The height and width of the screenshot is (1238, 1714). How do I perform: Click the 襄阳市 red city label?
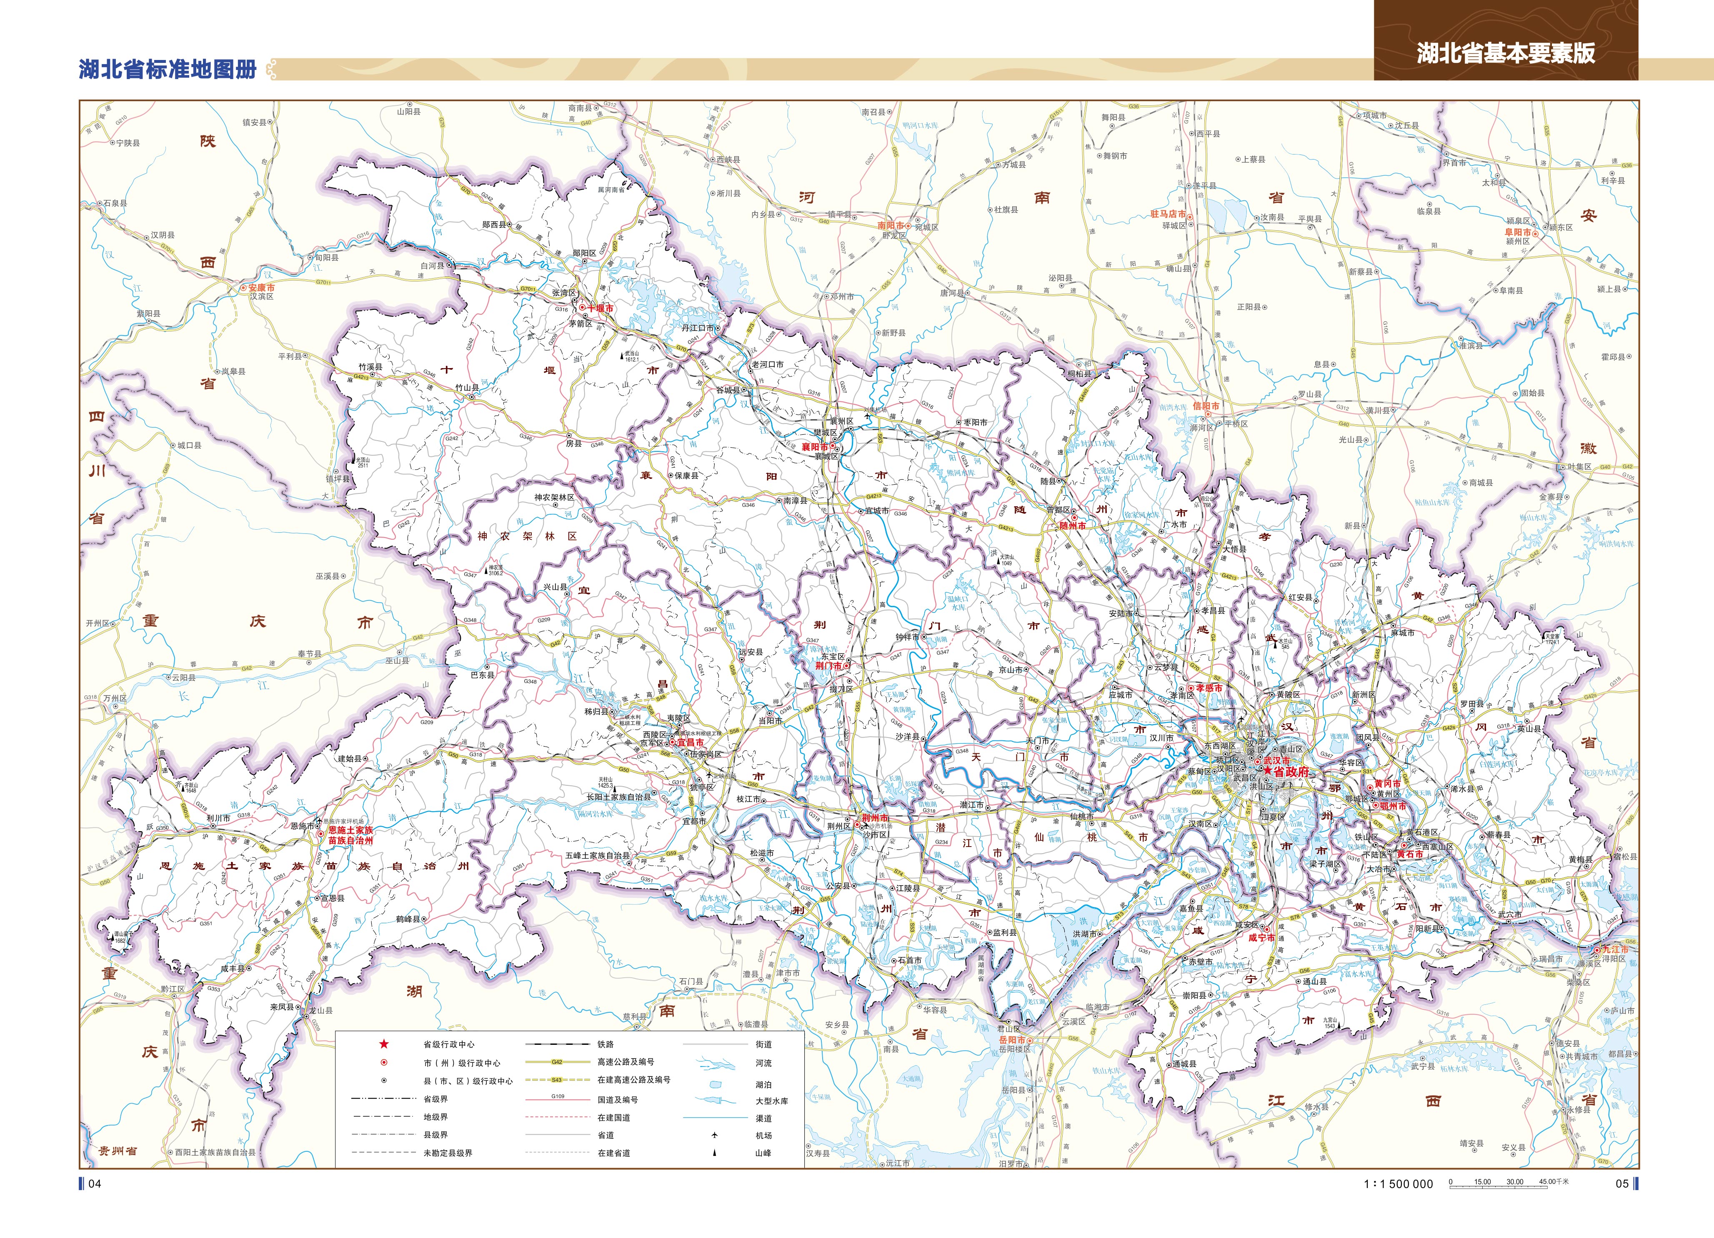pos(815,446)
